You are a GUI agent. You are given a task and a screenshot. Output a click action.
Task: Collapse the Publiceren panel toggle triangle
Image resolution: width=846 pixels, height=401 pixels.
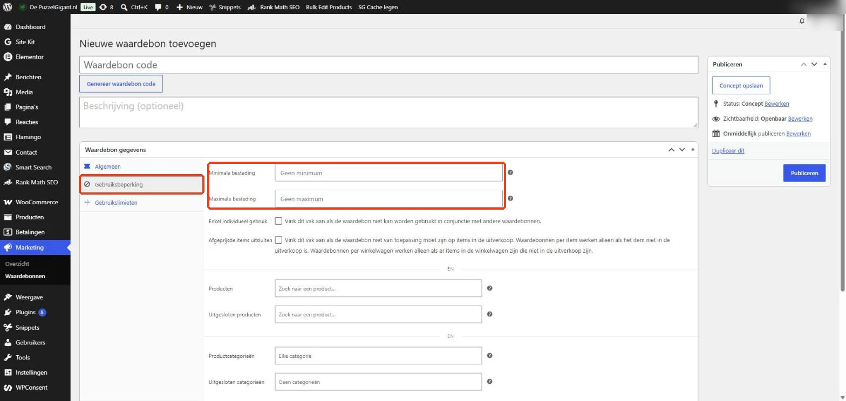(x=825, y=64)
